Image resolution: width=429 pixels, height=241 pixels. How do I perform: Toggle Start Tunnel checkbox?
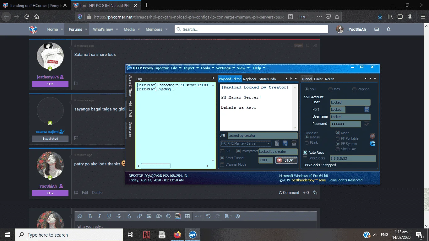222,158
